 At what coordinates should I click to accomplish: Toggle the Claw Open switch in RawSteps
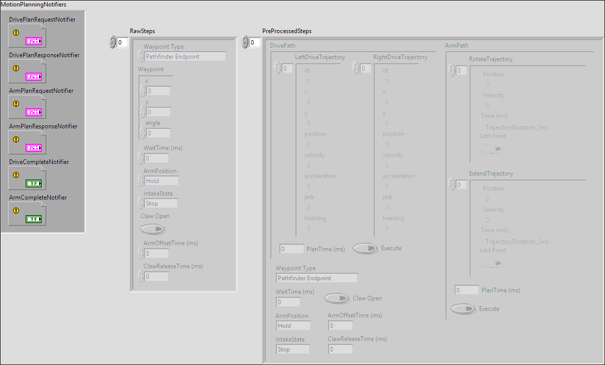pos(153,229)
